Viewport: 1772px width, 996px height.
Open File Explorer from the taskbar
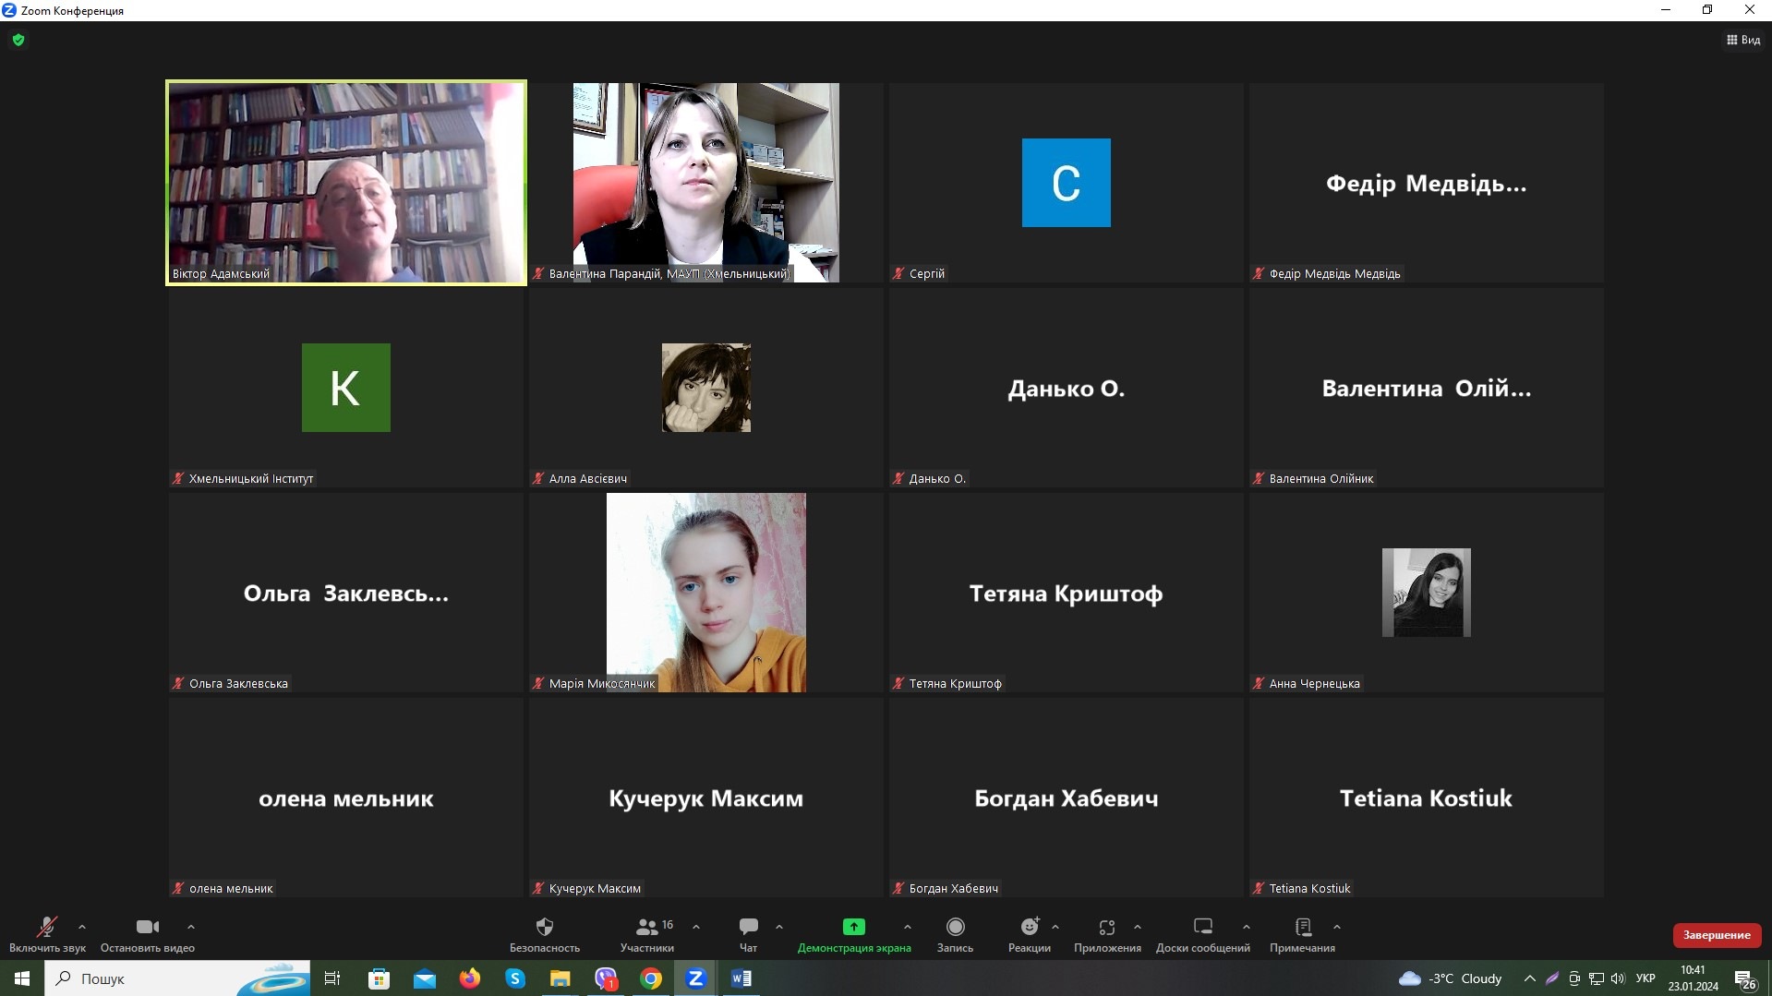(561, 978)
